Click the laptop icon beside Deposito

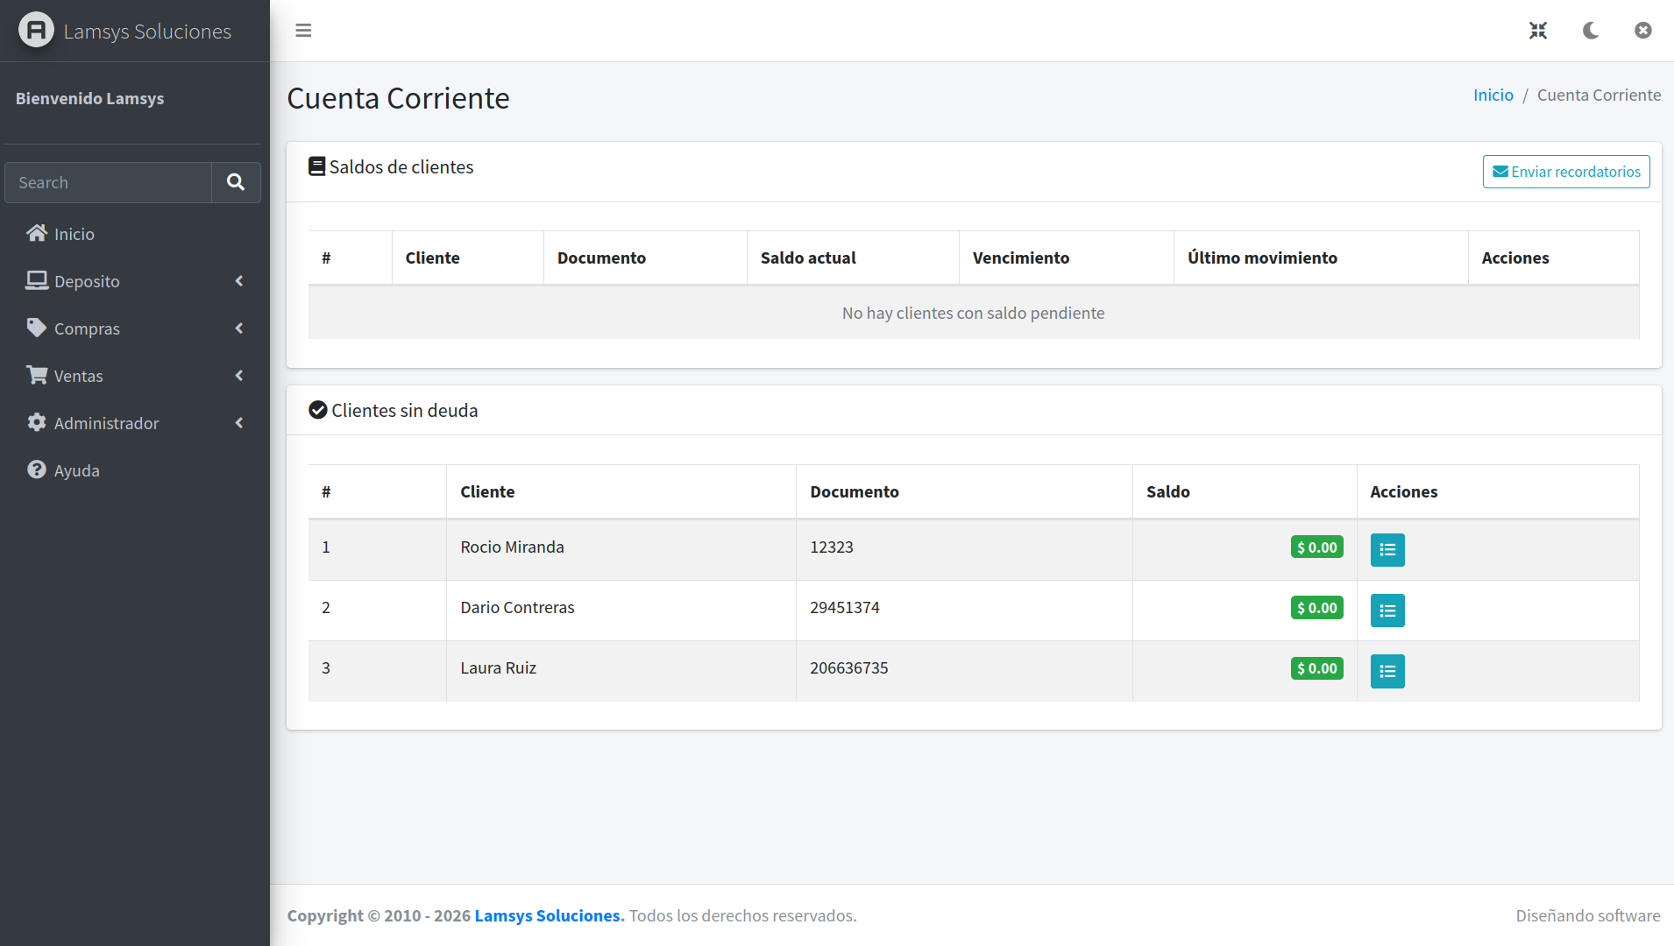click(37, 280)
